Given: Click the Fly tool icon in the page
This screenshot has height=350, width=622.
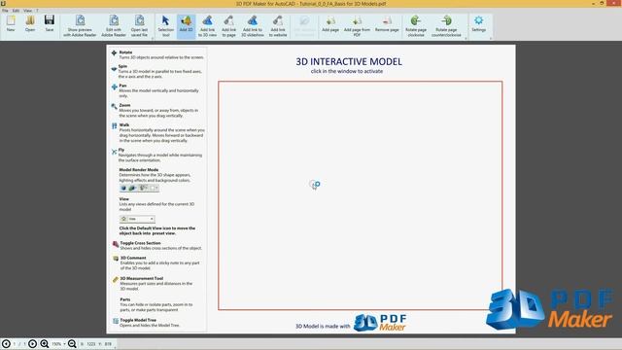Looking at the screenshot, I should (114, 152).
